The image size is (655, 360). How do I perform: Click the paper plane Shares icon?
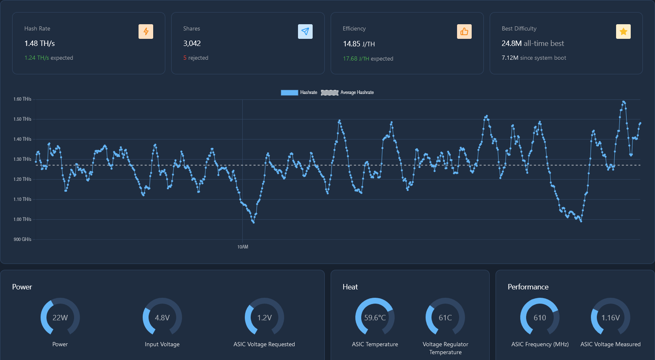[305, 32]
